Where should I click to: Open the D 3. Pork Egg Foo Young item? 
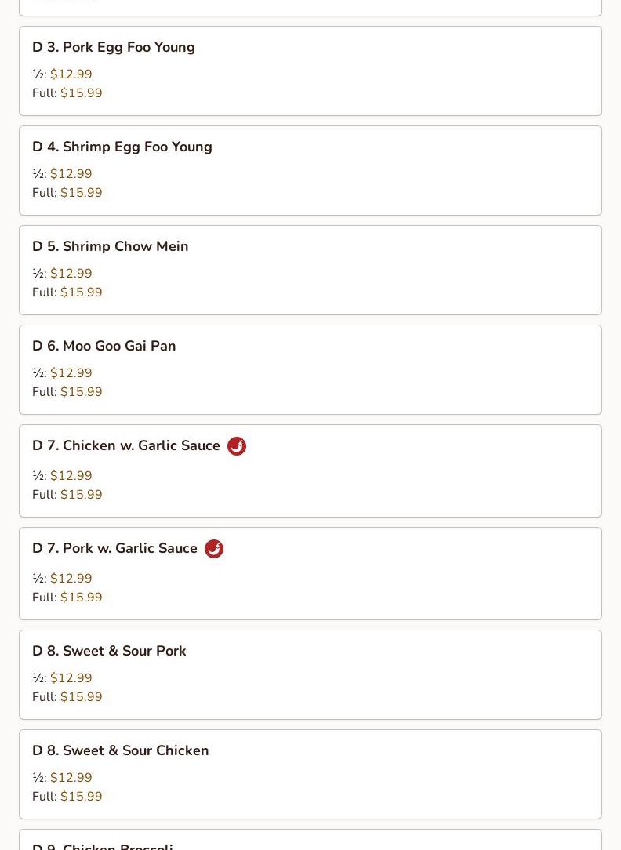(310, 71)
